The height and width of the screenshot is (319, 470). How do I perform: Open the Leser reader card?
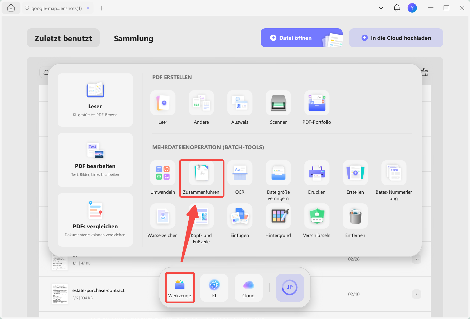click(x=95, y=100)
